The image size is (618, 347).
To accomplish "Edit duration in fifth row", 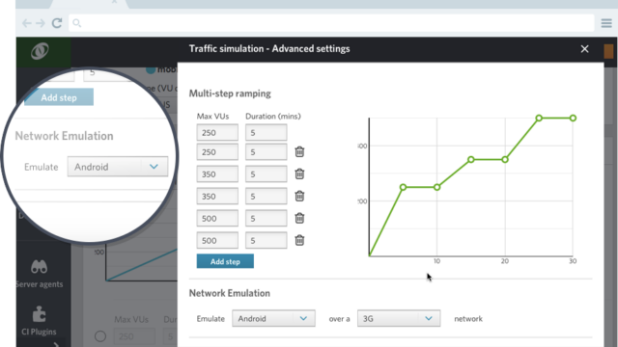I will click(267, 218).
